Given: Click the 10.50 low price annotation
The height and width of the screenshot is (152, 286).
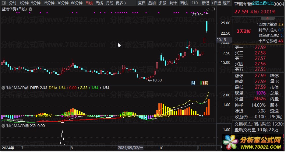Looking at the screenshot, I should click(157, 80).
